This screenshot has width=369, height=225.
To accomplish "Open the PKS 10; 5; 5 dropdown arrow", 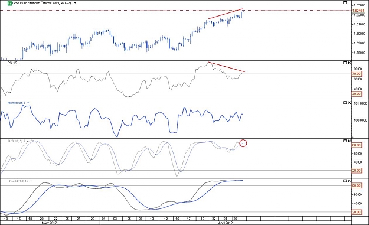I will tap(27, 141).
